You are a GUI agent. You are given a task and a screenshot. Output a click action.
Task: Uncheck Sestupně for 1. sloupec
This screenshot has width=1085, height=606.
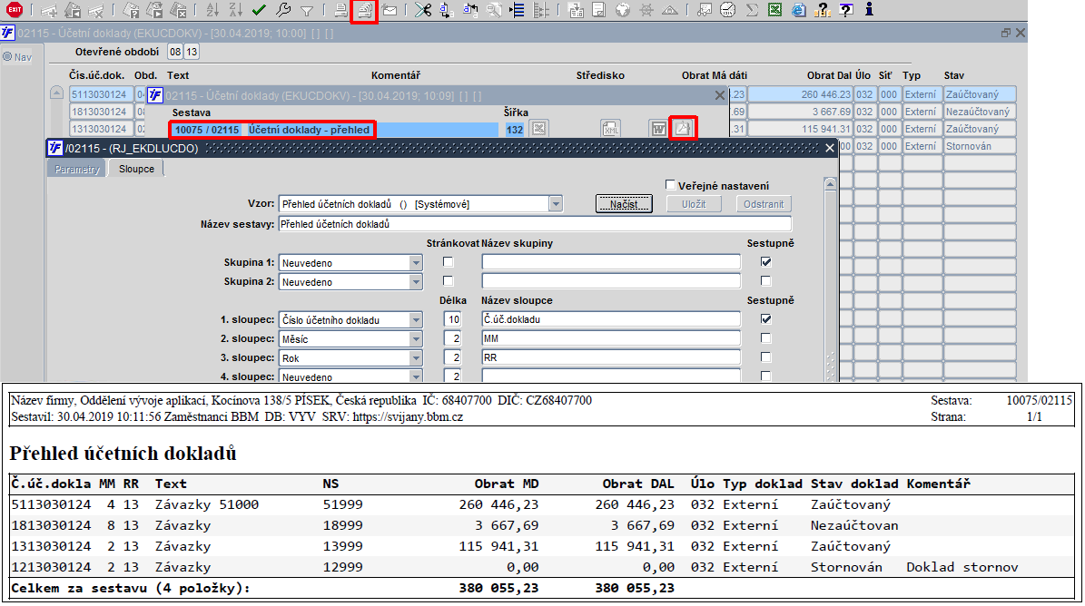[765, 318]
